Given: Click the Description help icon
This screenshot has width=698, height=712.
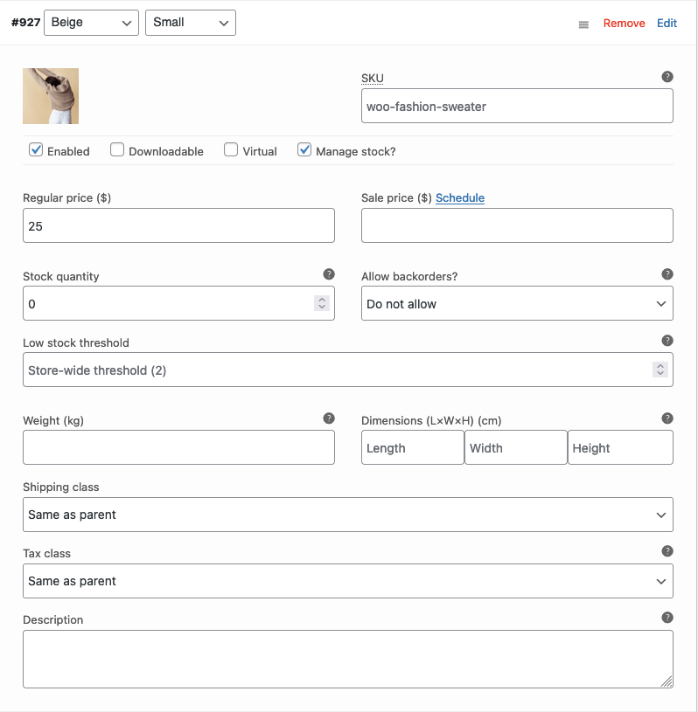Looking at the screenshot, I should tap(667, 618).
